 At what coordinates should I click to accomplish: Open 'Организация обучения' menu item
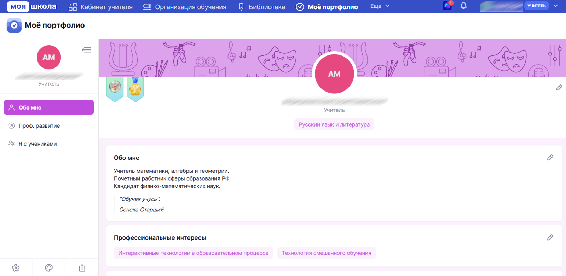coord(185,7)
